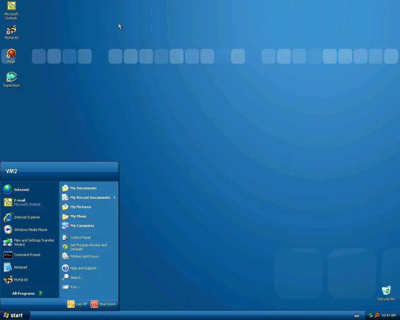
Task: Open My Music folder
Action: tap(89, 216)
